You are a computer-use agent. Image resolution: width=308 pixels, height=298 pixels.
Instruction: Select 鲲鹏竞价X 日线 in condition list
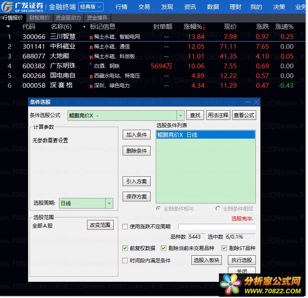coord(206,135)
